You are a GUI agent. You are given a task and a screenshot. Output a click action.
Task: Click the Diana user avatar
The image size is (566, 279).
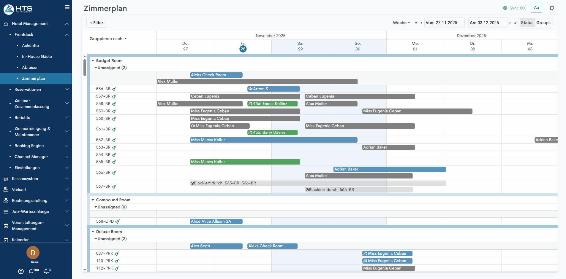click(33, 253)
